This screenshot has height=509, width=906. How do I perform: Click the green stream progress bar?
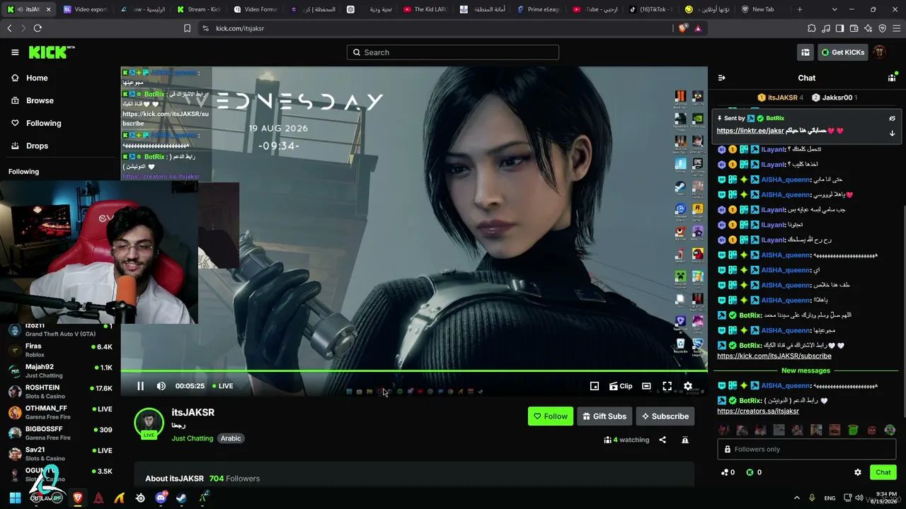point(414,370)
